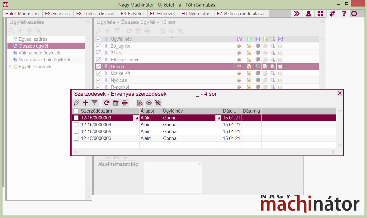Uncheck the Gorina customer checkbox
This screenshot has width=367, height=218.
[x=99, y=67]
